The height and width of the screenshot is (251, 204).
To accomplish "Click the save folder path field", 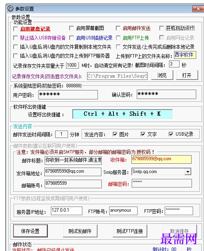I will (117, 76).
